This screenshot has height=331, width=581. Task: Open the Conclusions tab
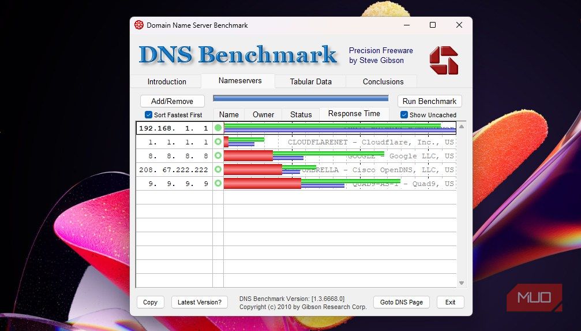click(x=383, y=81)
